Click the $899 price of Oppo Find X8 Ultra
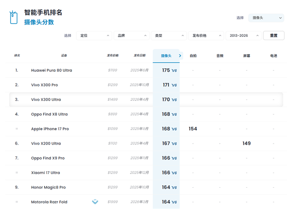This screenshot has height=209, width=291. coord(113,114)
